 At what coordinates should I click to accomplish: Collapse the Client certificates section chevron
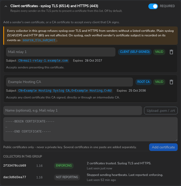6,6
